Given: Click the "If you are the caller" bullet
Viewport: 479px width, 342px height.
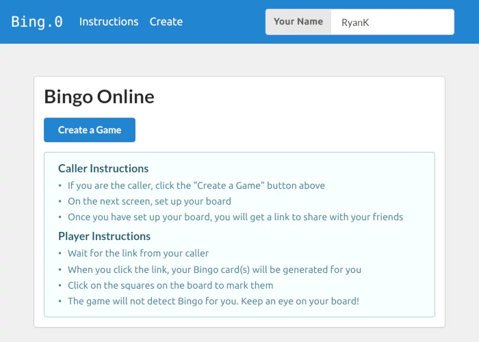Looking at the screenshot, I should tap(196, 185).
